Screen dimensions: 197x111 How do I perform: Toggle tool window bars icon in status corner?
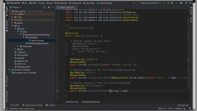click(x=7, y=109)
